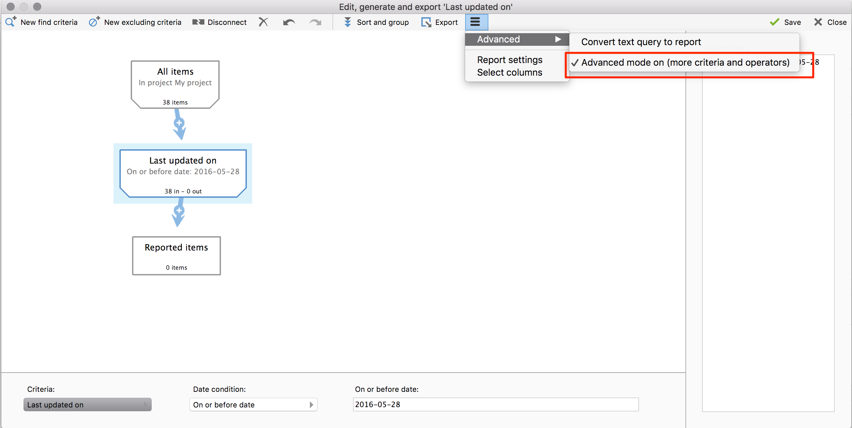This screenshot has height=428, width=852.
Task: Click the Sort and group icon
Action: pos(347,22)
